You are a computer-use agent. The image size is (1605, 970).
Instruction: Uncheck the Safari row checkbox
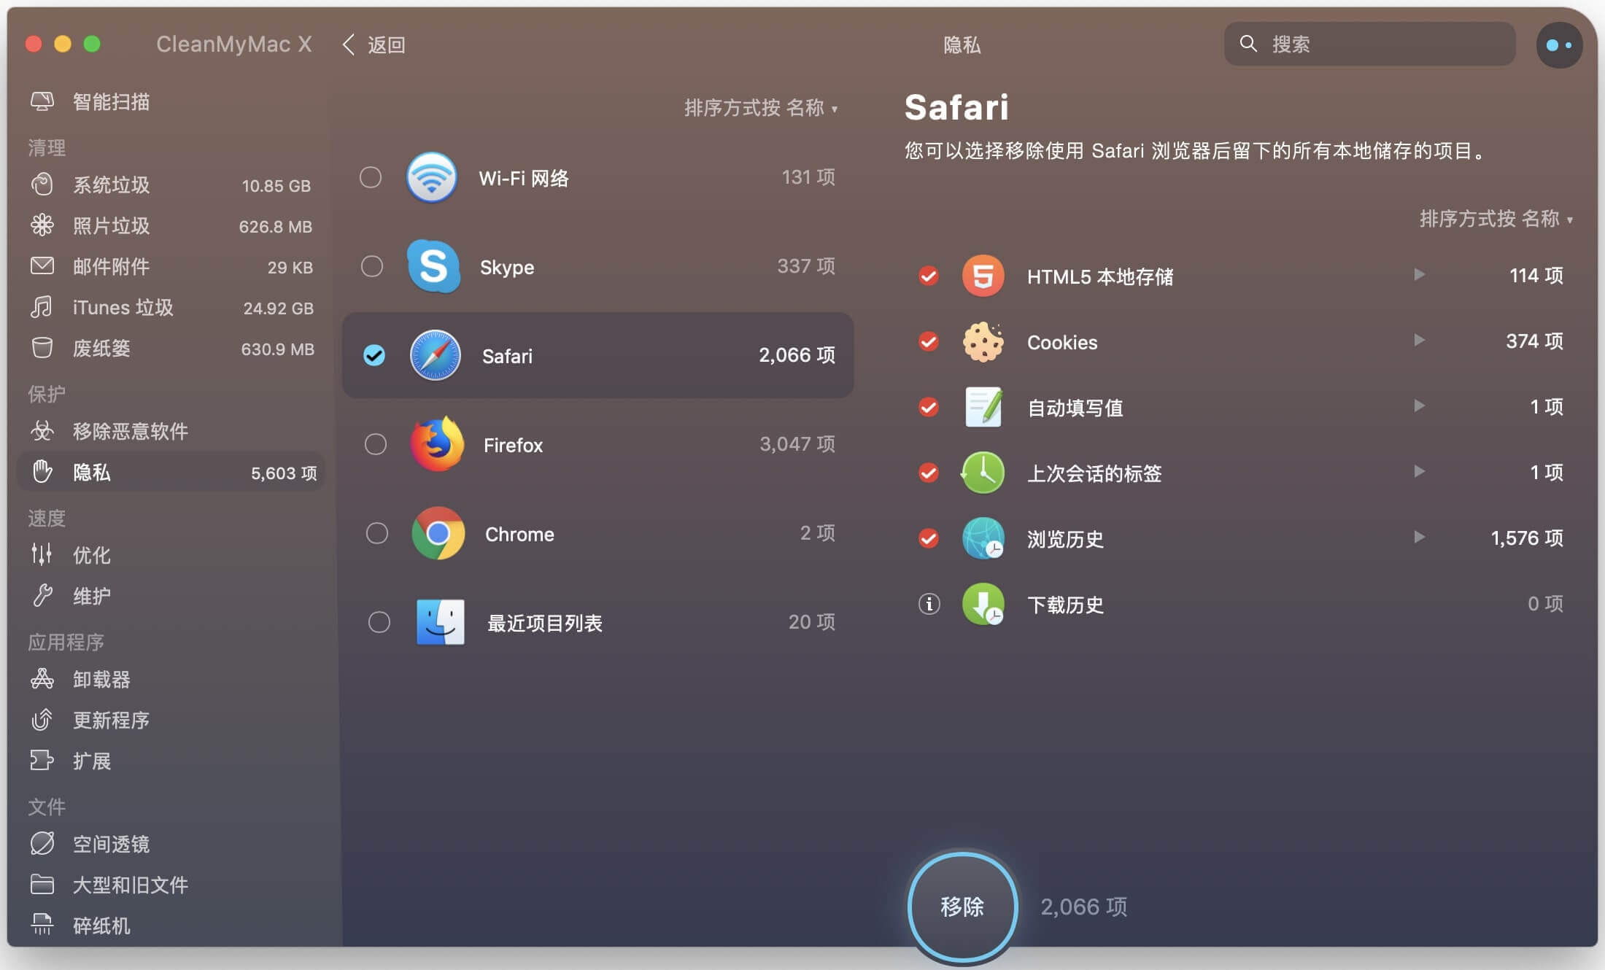click(x=374, y=355)
